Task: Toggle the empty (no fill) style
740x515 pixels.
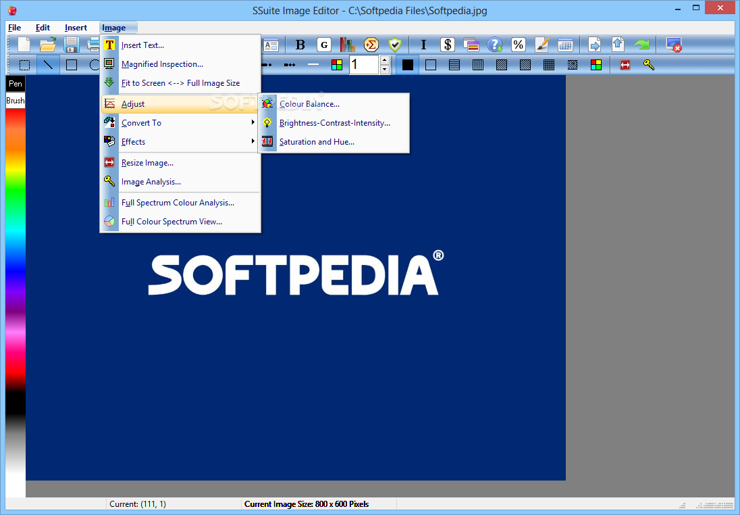Action: 431,65
